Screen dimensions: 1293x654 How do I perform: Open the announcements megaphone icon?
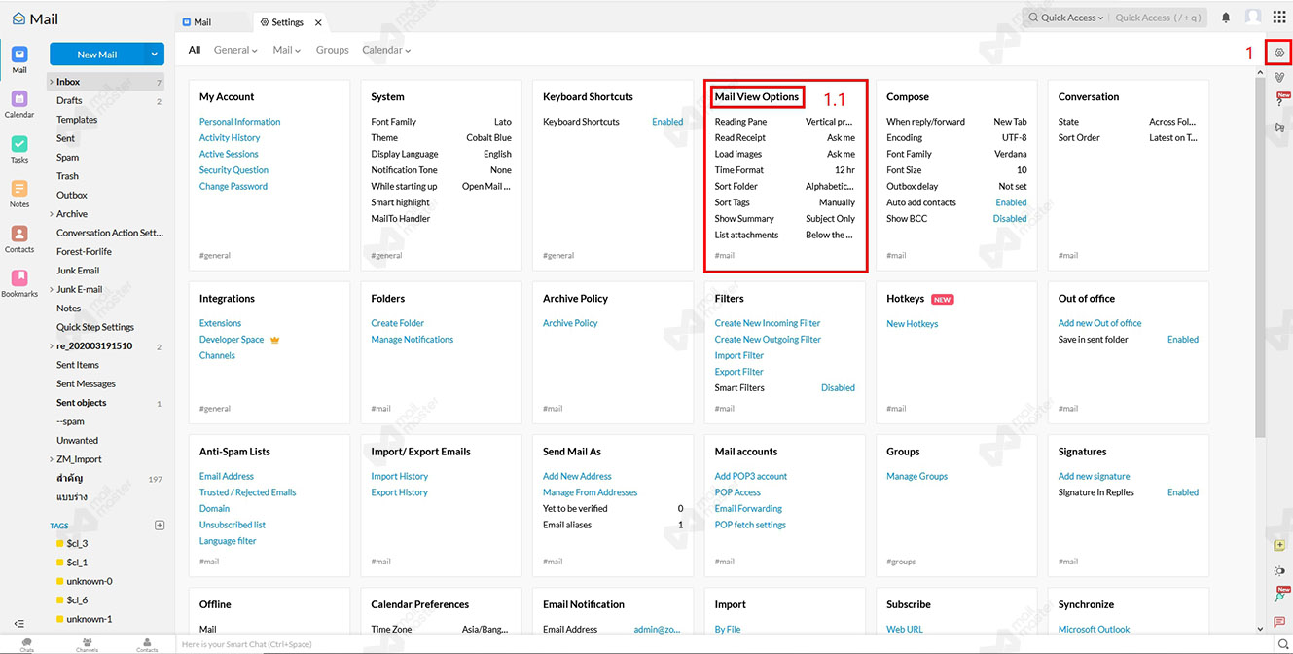pos(1279,127)
